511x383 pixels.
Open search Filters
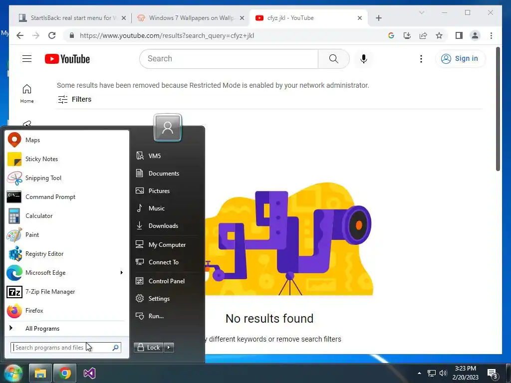(75, 99)
